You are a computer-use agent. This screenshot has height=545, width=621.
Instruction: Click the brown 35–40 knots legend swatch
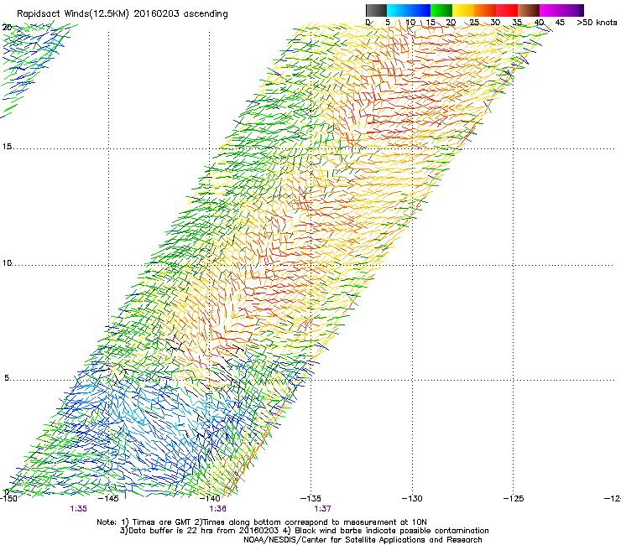click(x=529, y=10)
